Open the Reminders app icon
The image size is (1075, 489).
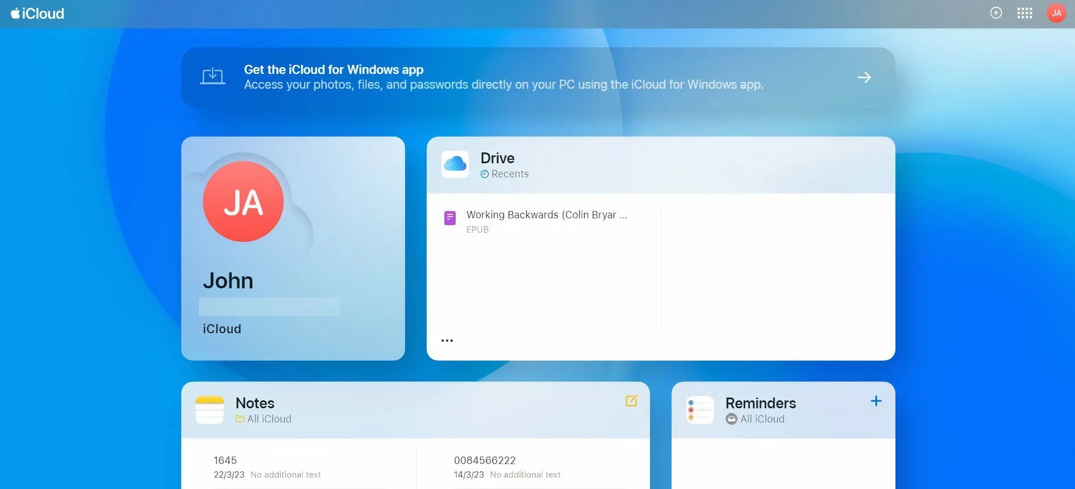(700, 410)
